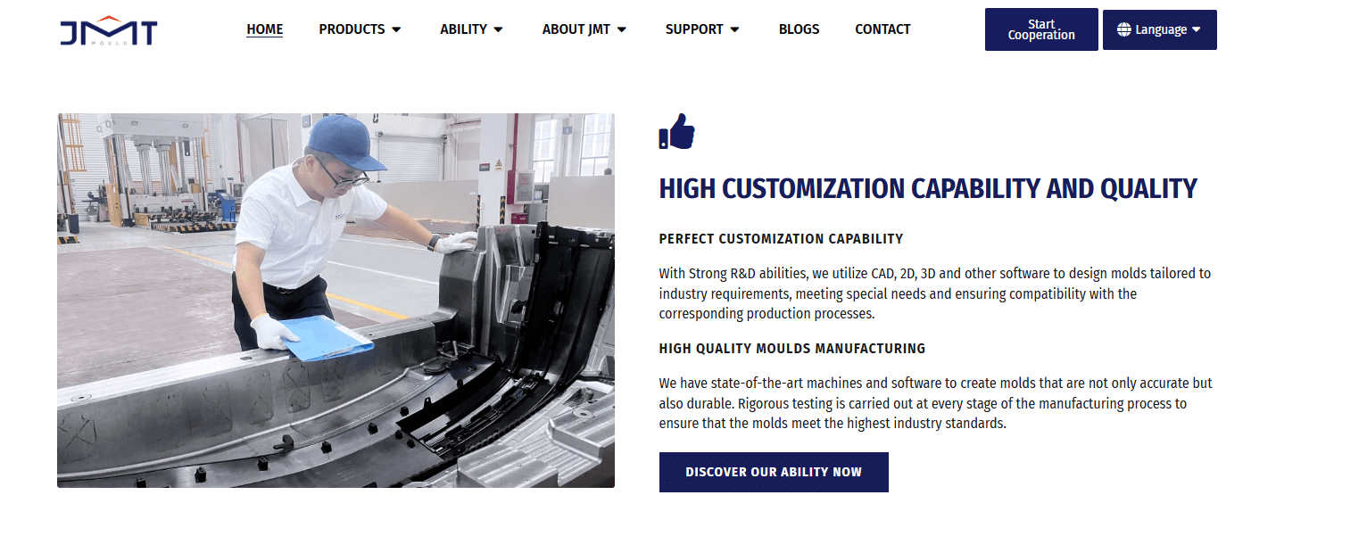Open the About JMT dropdown arrow
The height and width of the screenshot is (553, 1367).
[622, 29]
